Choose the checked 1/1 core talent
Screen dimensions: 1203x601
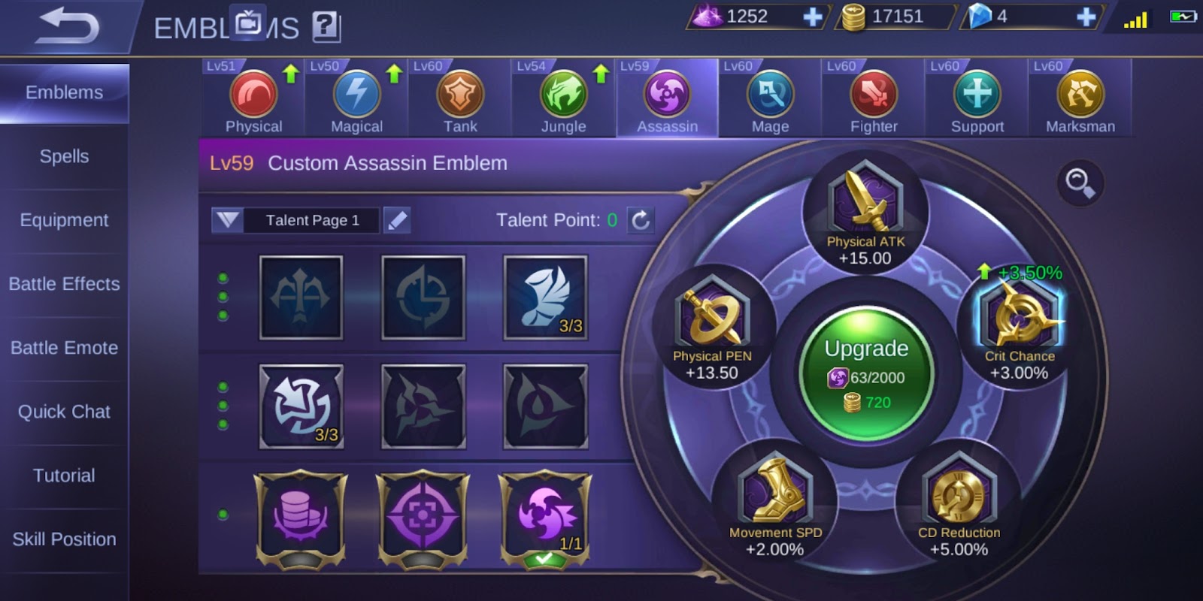[545, 517]
